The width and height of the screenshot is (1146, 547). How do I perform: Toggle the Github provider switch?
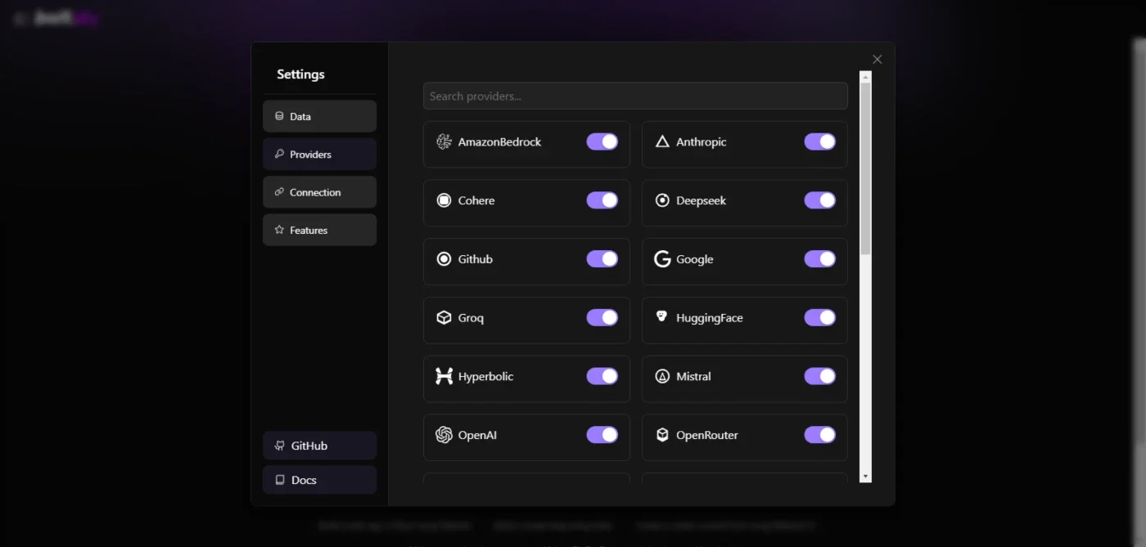tap(602, 259)
